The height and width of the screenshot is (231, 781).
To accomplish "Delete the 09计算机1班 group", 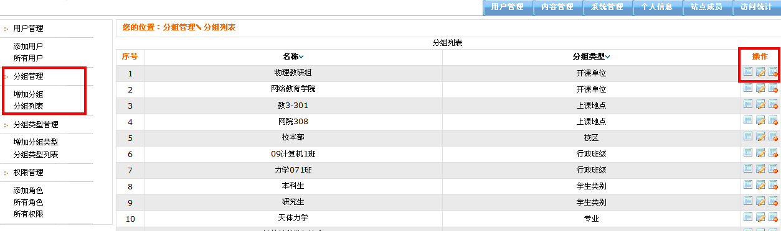I will click(x=774, y=153).
